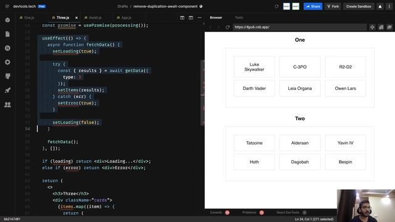
Task: Open the header vertical dots menu
Action: [389, 7]
